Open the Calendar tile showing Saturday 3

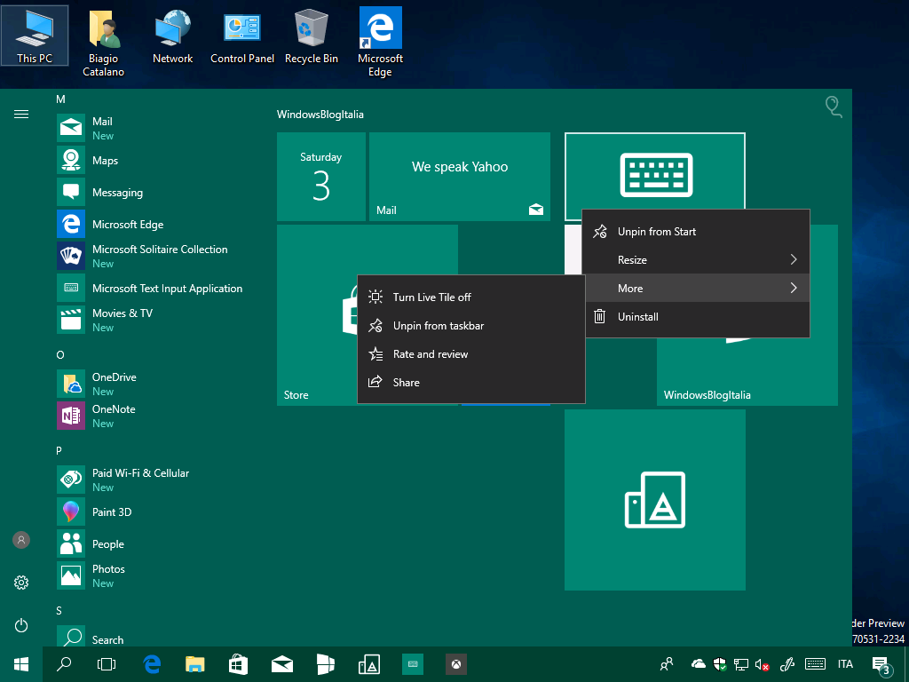pos(321,177)
